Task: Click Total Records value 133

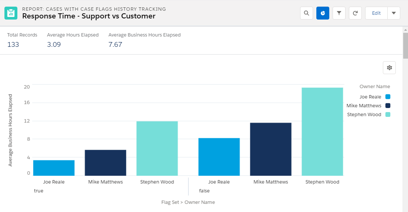Action: point(13,45)
